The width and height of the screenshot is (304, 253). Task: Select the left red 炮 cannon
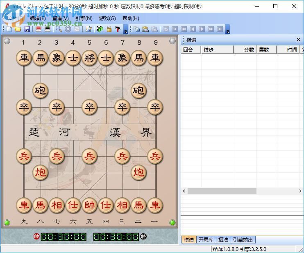point(40,172)
